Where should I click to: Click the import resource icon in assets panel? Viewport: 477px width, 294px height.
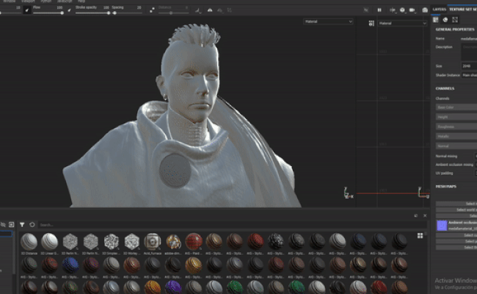[11, 225]
